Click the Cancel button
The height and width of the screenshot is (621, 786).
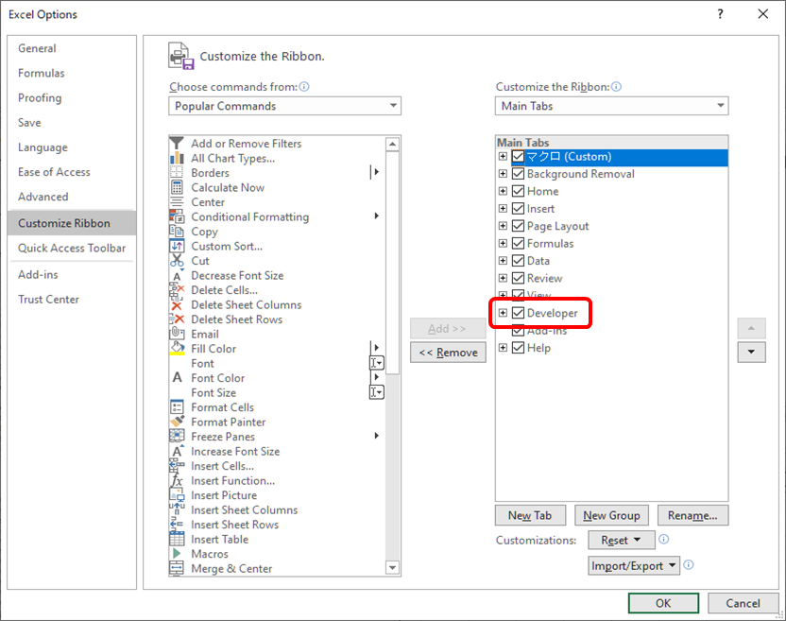coord(743,603)
